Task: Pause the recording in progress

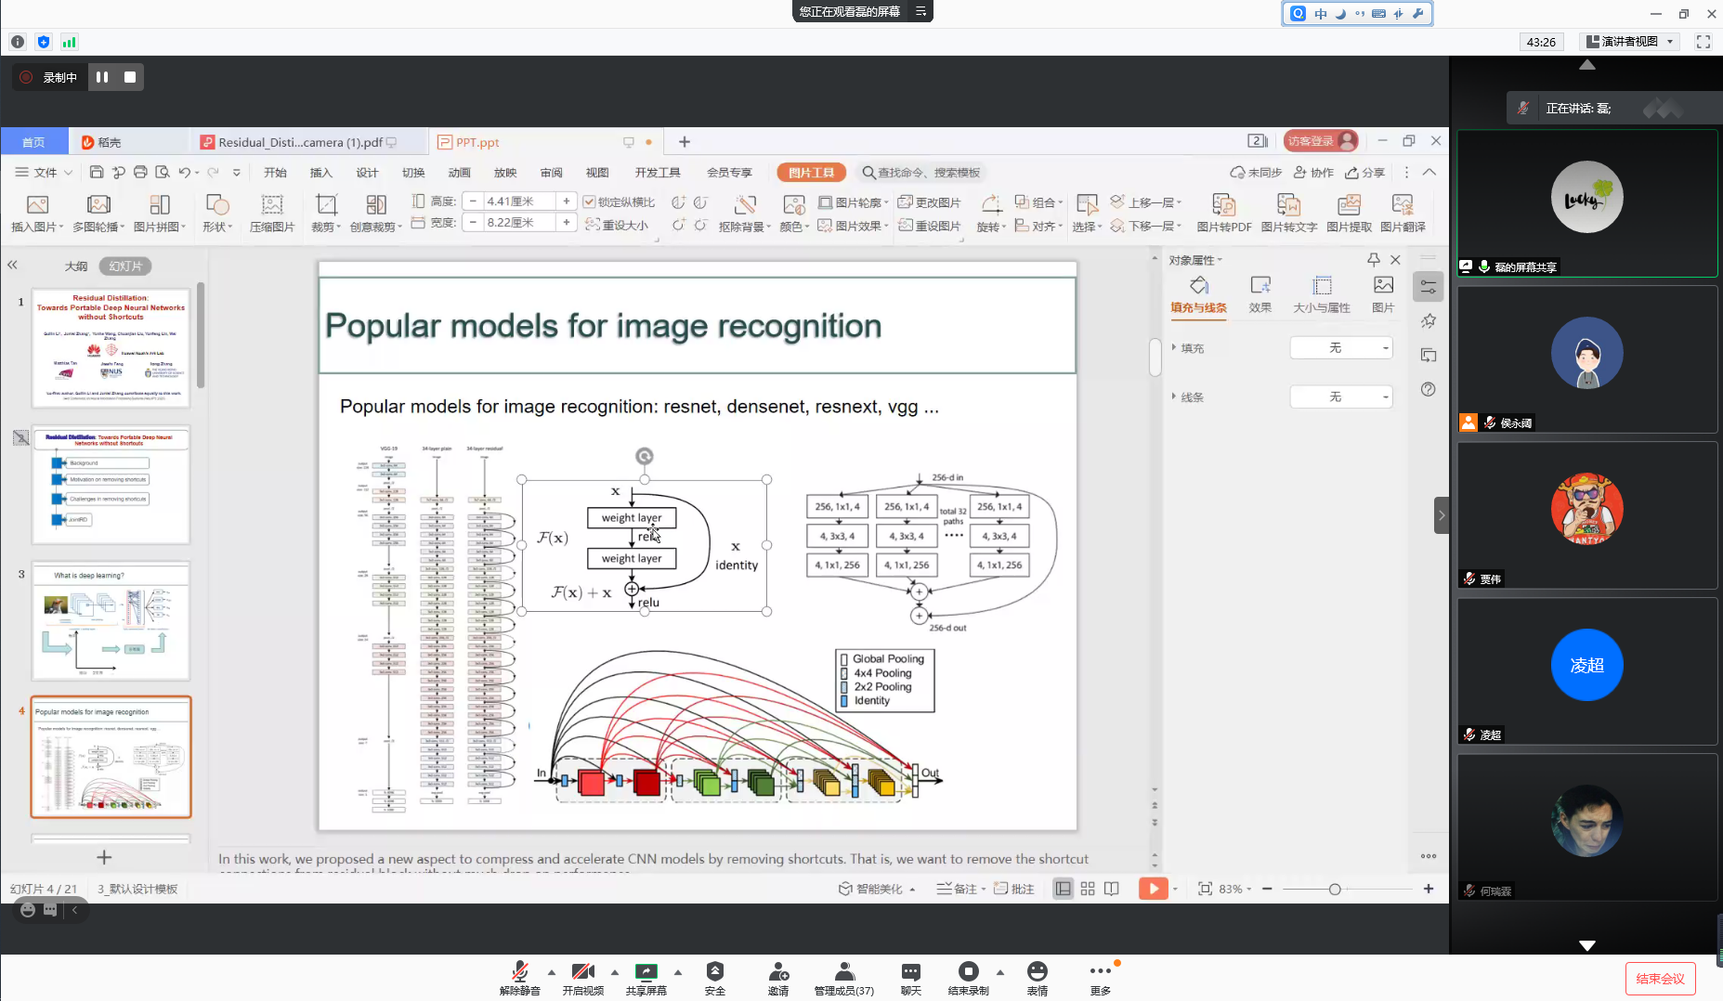Action: tap(102, 77)
